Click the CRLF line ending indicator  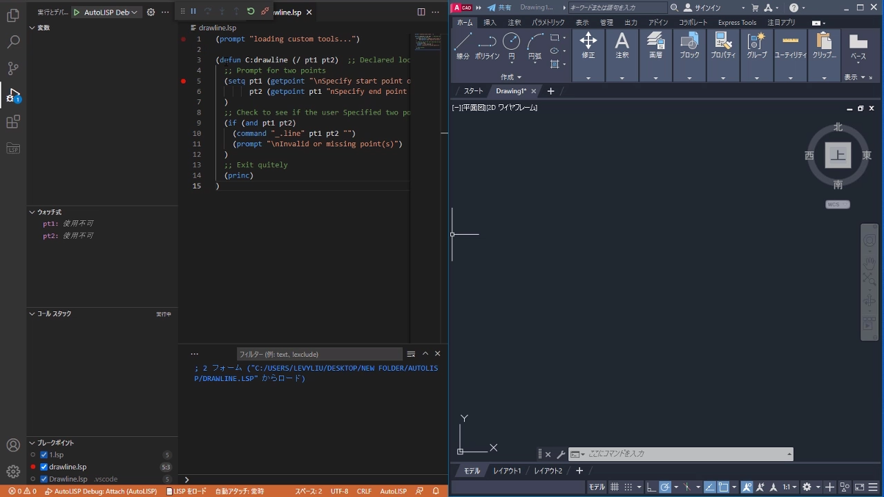pos(364,491)
